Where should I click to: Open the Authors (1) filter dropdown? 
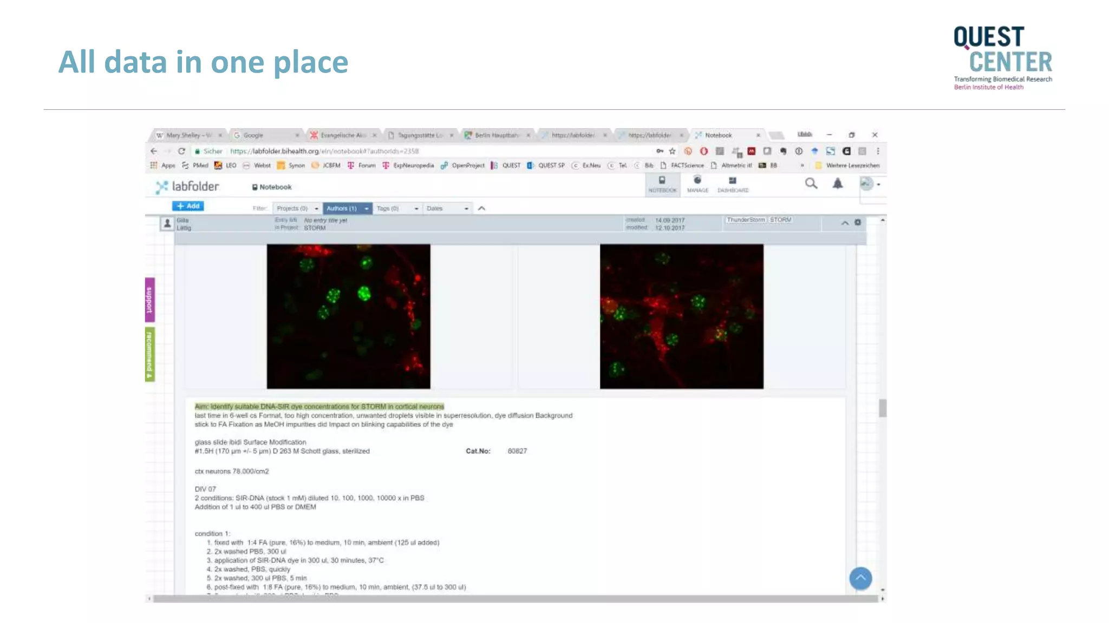click(x=347, y=208)
